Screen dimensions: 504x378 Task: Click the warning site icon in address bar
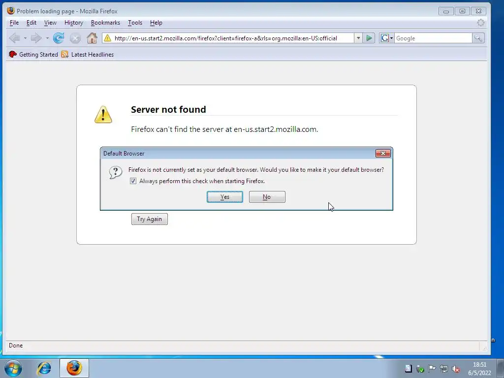(x=108, y=38)
